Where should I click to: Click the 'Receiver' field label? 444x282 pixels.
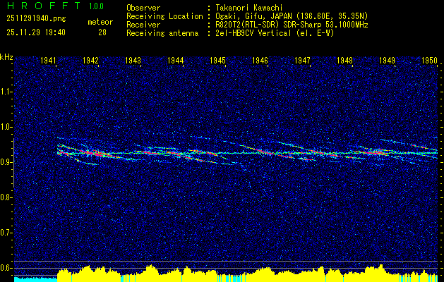coord(143,25)
